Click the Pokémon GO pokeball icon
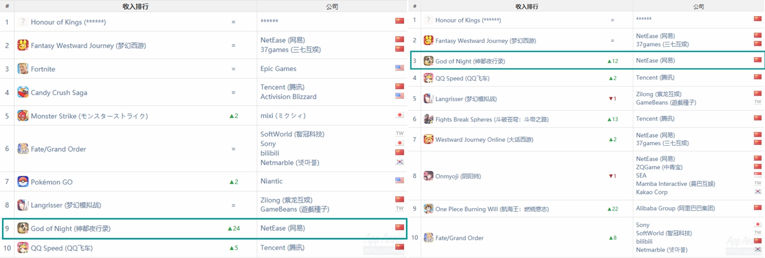Viewport: 765px width, 258px height. (23, 182)
